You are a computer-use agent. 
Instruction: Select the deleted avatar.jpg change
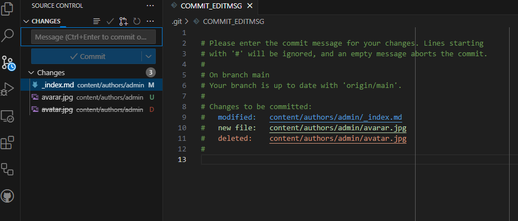(x=91, y=109)
